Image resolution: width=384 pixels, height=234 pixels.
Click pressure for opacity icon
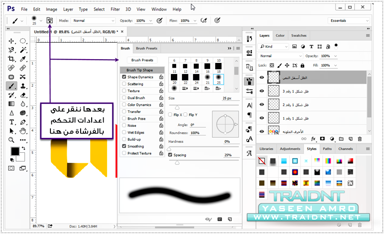[159, 21]
